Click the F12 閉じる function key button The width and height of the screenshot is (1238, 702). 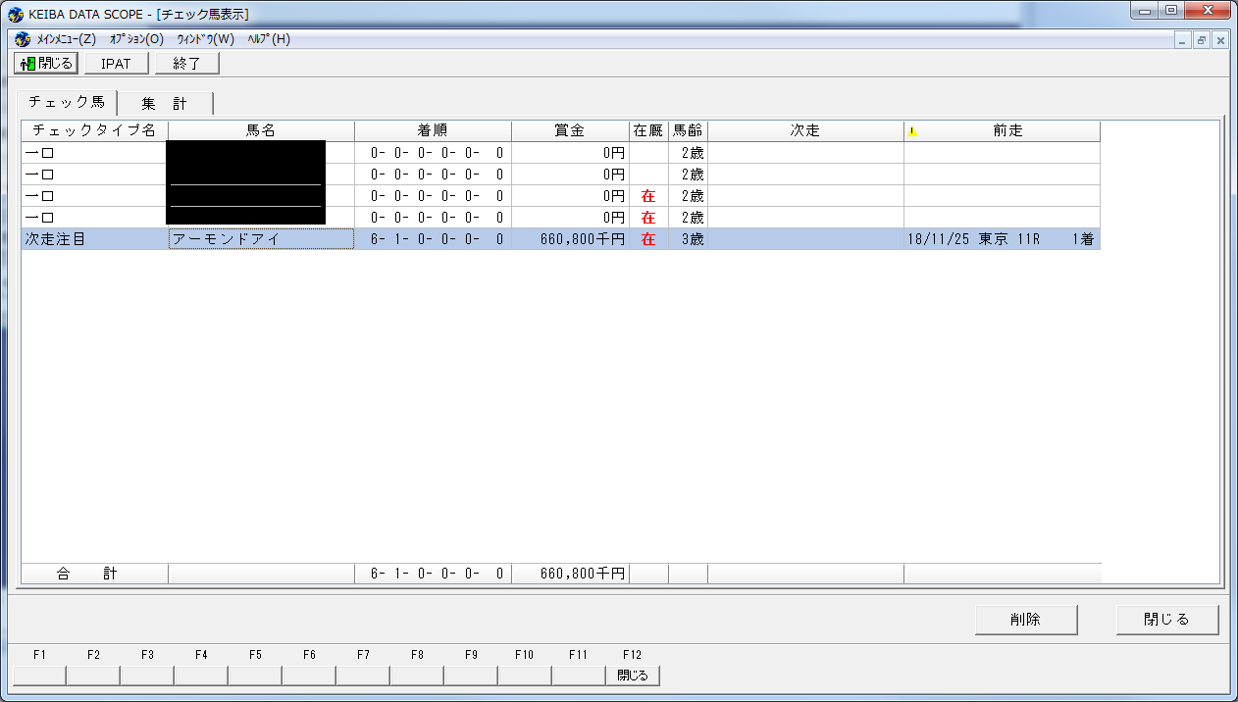pos(633,675)
